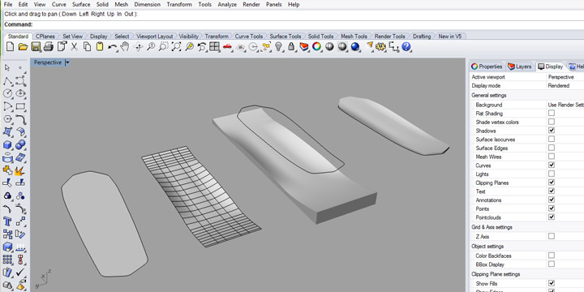Click the color wheel Object Properties icon

317,46
